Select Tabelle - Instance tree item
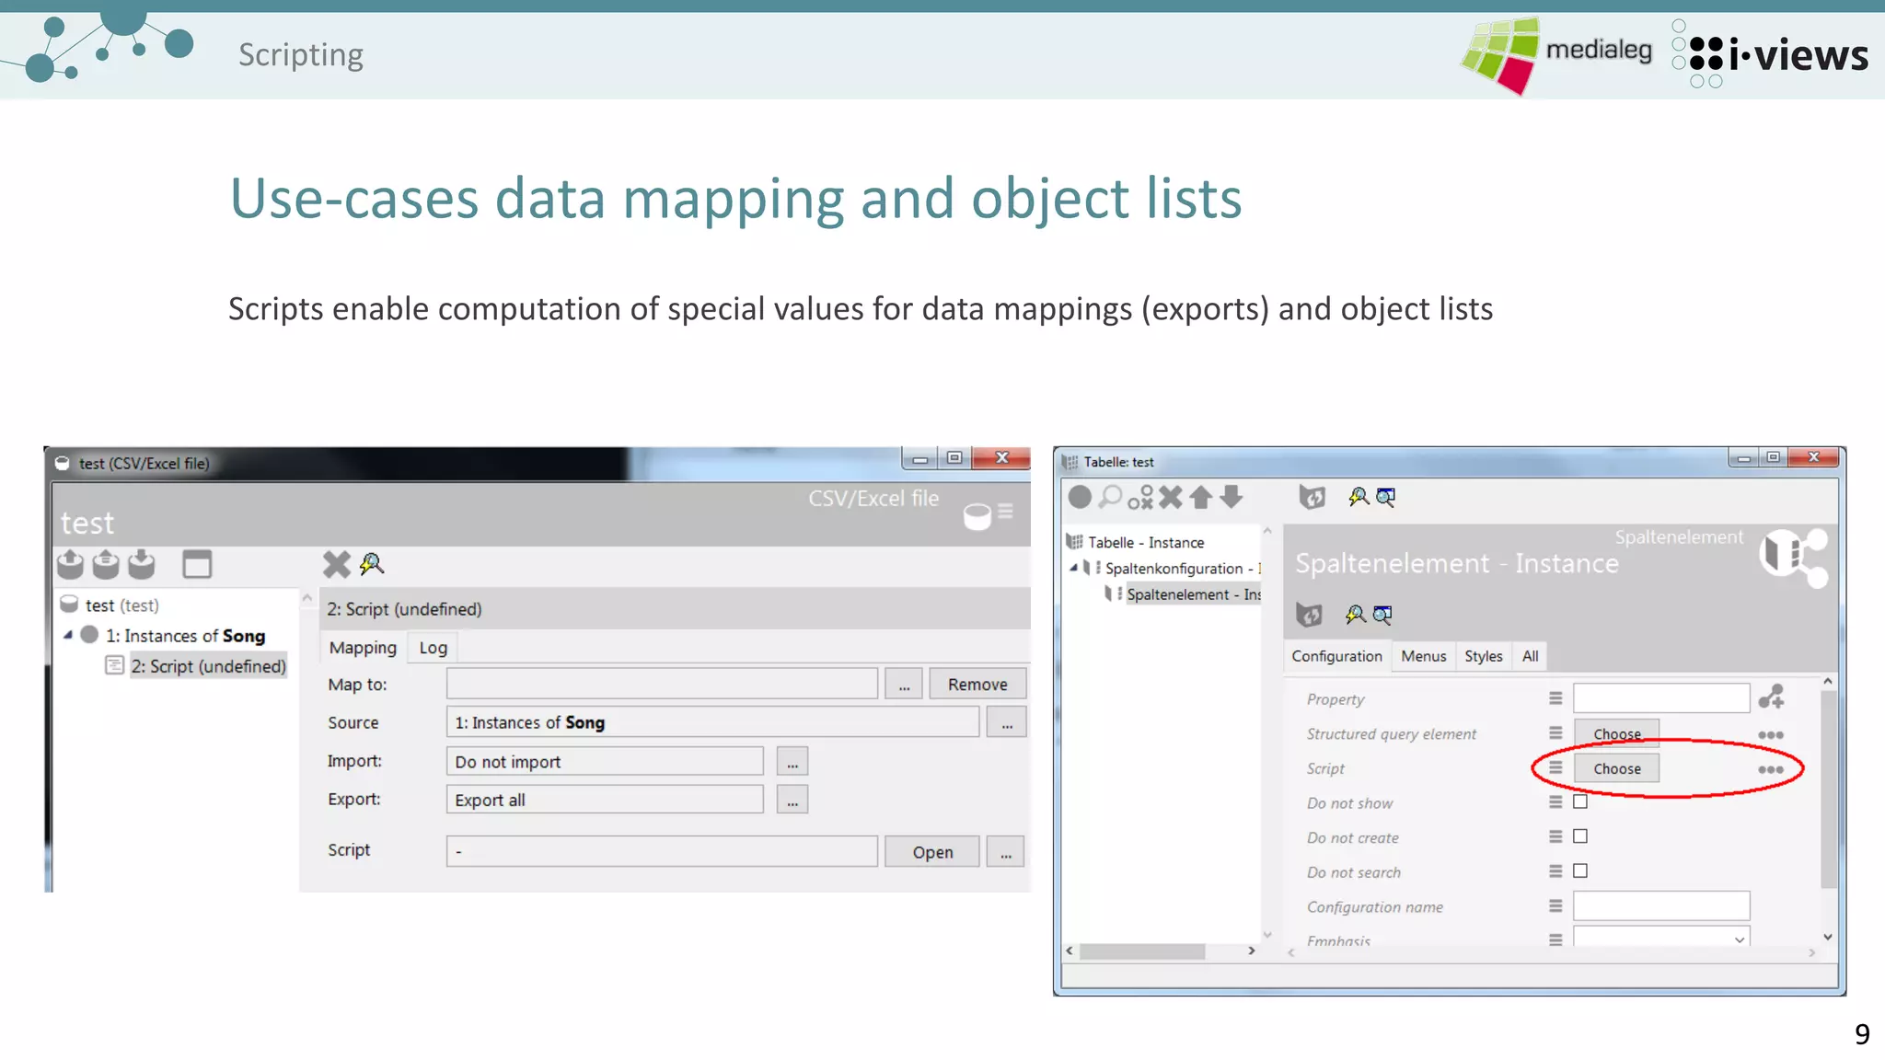This screenshot has height=1060, width=1885. [1146, 543]
